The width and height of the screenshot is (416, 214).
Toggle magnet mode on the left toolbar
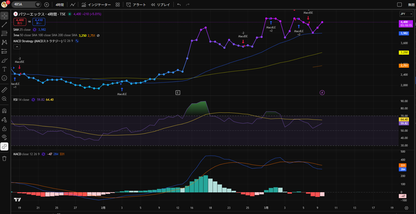[x=4, y=111]
